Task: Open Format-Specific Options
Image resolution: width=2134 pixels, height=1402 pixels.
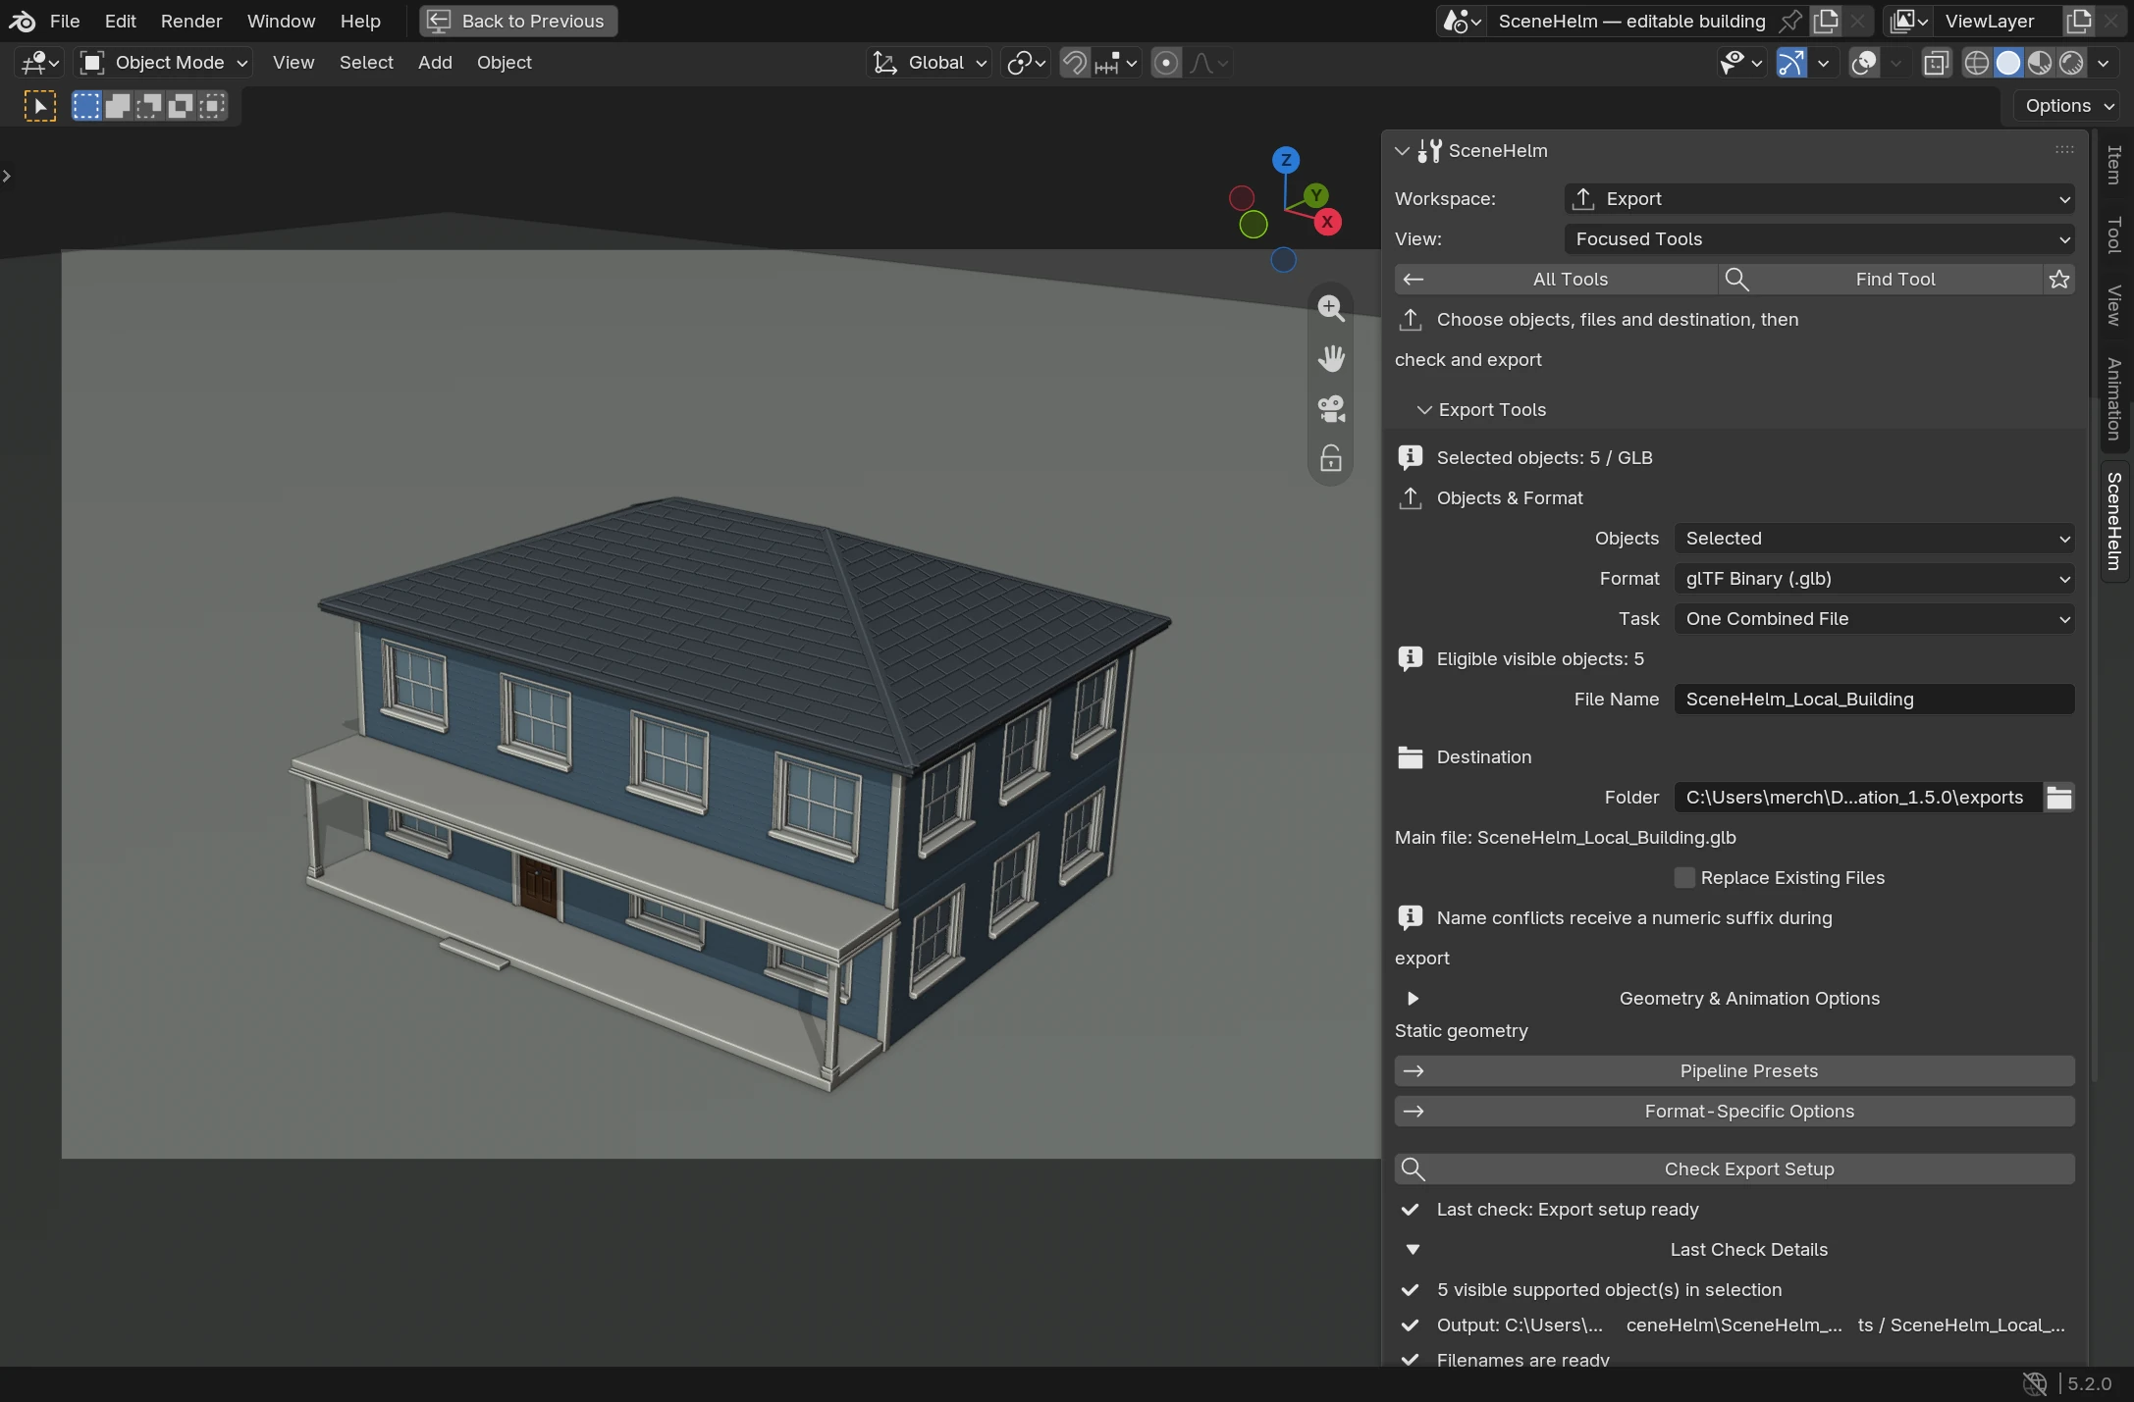Action: point(1734,1112)
